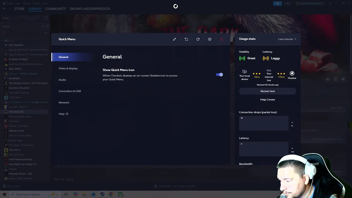Click the advanced filter icon beside library search
The height and width of the screenshot is (198, 352).
tap(46, 33)
